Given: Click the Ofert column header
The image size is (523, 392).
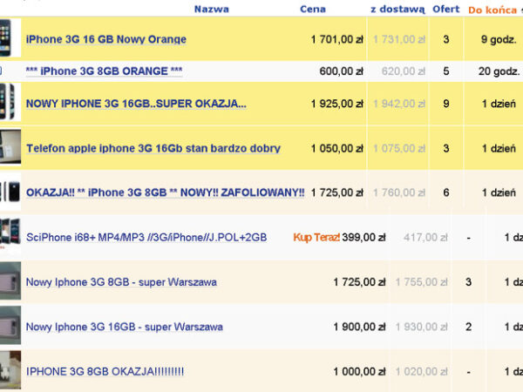Looking at the screenshot, I should click(446, 10).
